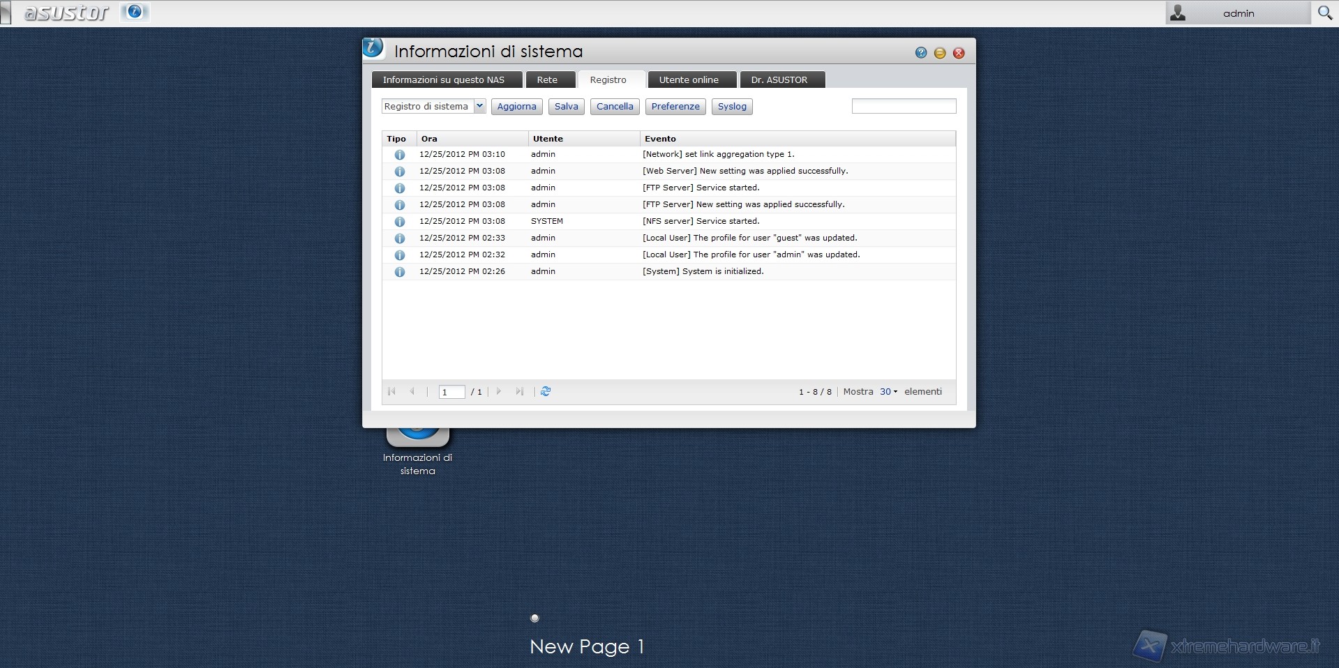Click the refresh icon in pagination bar
The image size is (1339, 668).
(546, 392)
